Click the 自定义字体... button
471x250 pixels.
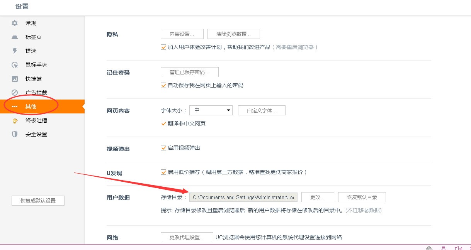coord(262,110)
